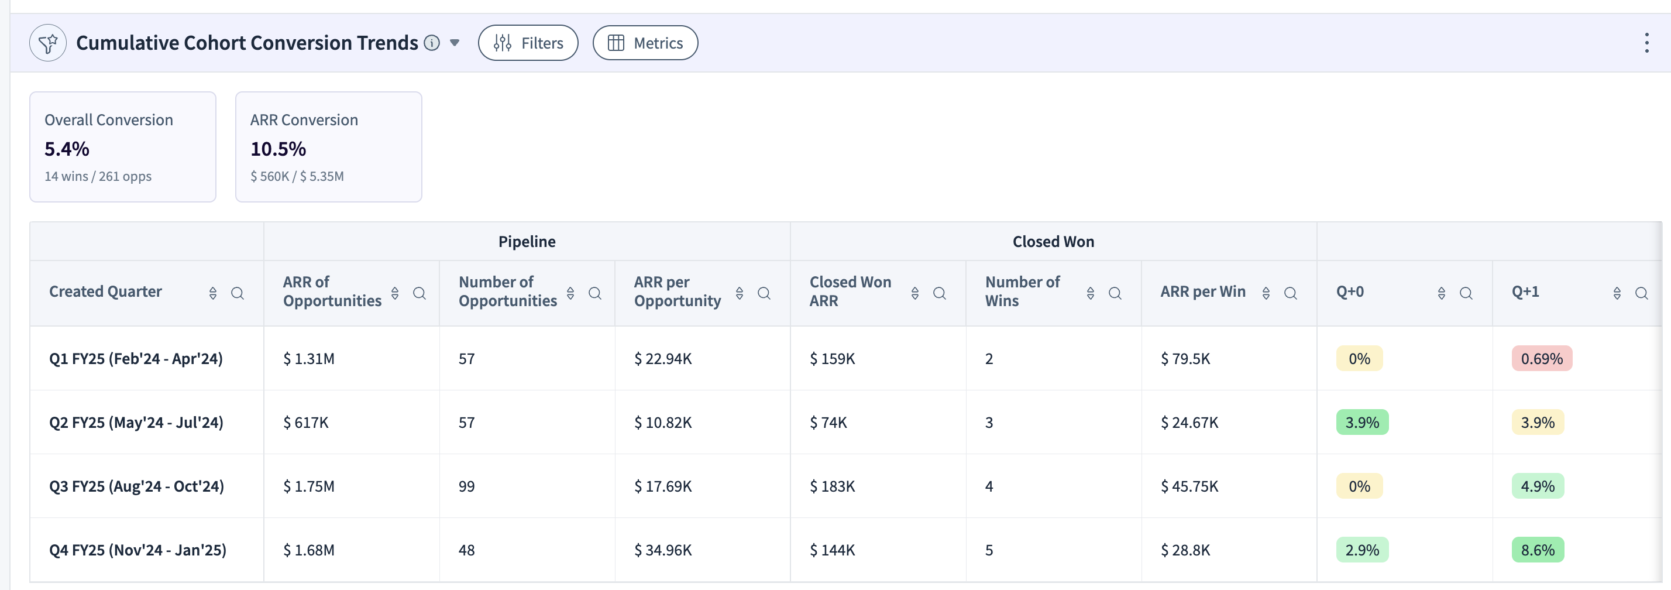Sort by ARR per Win
This screenshot has height=590, width=1671.
click(1266, 293)
